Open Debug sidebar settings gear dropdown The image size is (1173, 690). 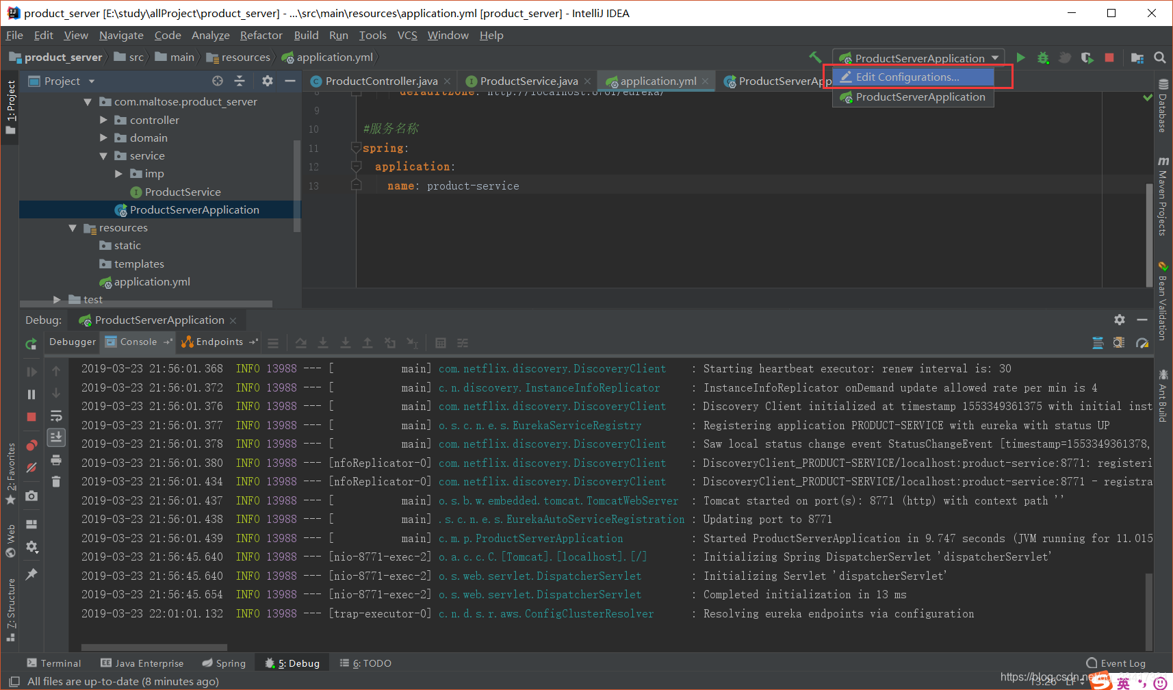(x=31, y=547)
